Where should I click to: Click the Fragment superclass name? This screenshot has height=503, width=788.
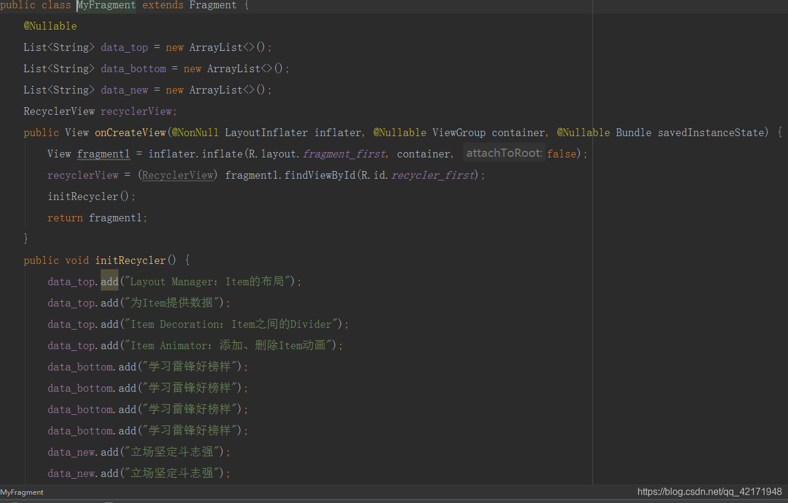pyautogui.click(x=213, y=5)
